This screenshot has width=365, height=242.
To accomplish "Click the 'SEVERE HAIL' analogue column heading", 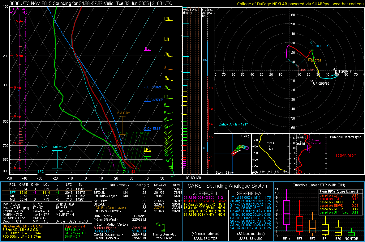I will point(251,193).
